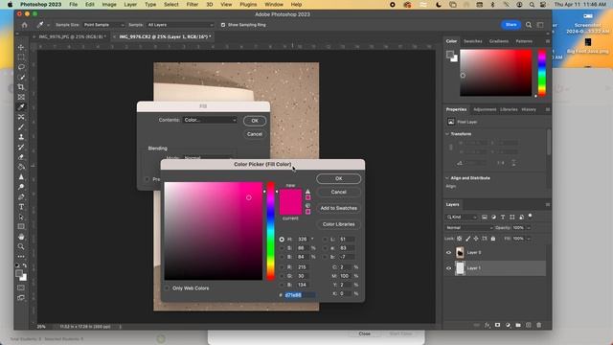This screenshot has width=613, height=345.
Task: Click the new adjustment layer icon
Action: (508, 325)
